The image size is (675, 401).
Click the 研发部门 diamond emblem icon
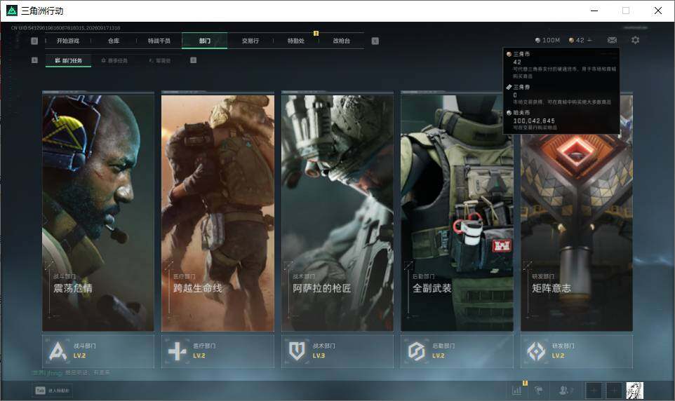[536, 351]
